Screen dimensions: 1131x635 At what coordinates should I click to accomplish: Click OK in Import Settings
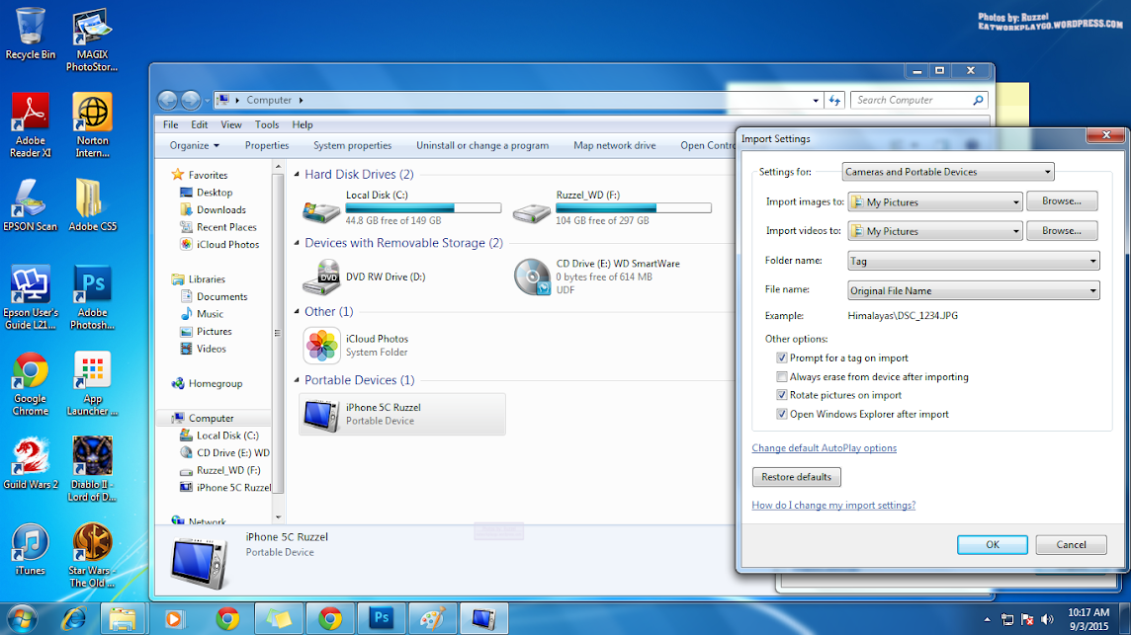[x=993, y=545]
